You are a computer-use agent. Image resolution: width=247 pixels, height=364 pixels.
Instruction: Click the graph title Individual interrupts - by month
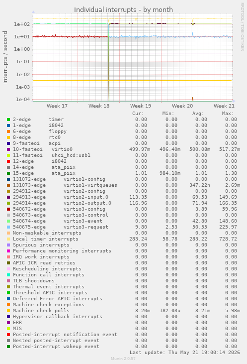(x=123, y=10)
